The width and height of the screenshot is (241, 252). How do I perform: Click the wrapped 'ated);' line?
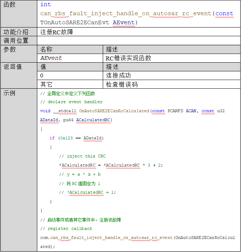point(47,247)
